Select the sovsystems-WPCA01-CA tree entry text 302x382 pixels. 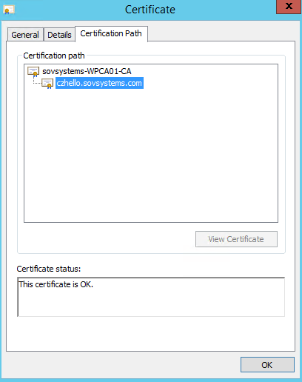[x=87, y=71]
